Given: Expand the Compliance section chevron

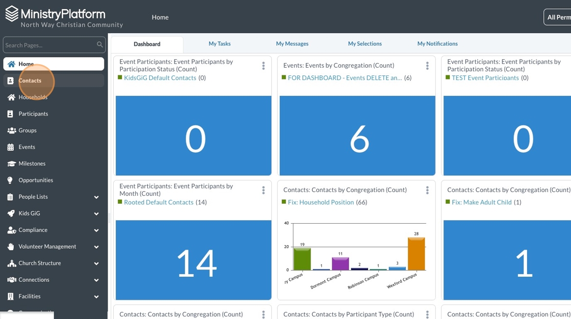Looking at the screenshot, I should (x=96, y=230).
